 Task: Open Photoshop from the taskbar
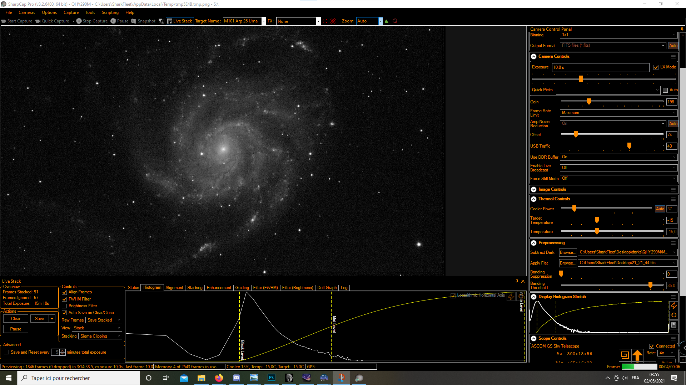point(272,378)
